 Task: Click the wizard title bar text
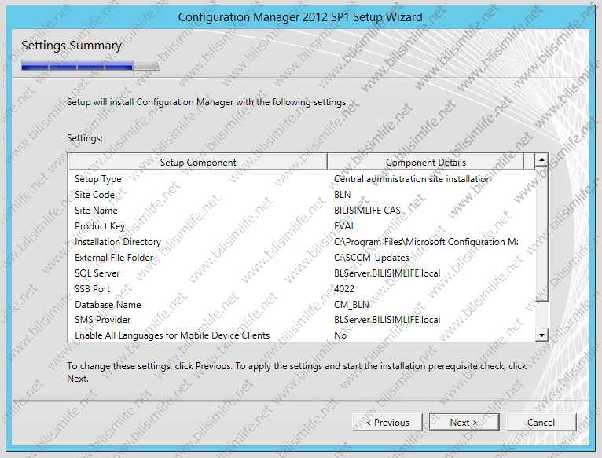point(300,17)
